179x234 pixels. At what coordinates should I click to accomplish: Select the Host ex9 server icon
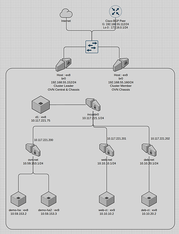pyautogui.click(x=121, y=65)
